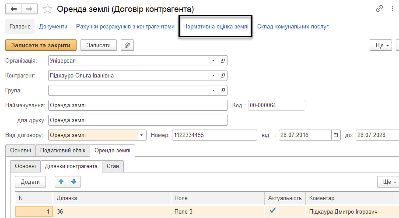Open the Документи link
This screenshot has height=218, width=399.
[53, 27]
